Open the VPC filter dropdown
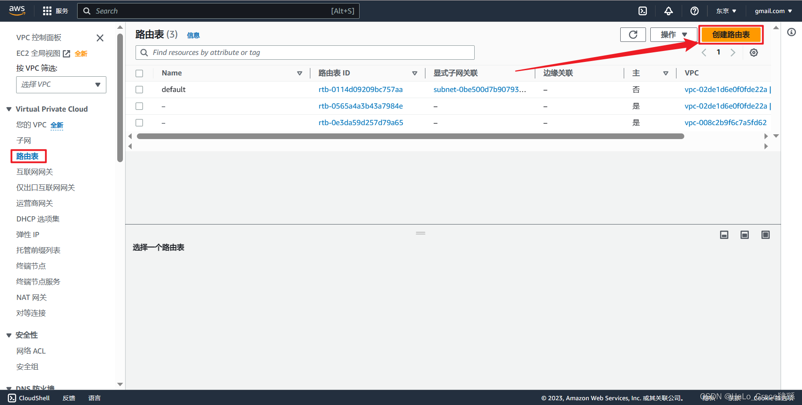This screenshot has width=802, height=405. pos(61,85)
